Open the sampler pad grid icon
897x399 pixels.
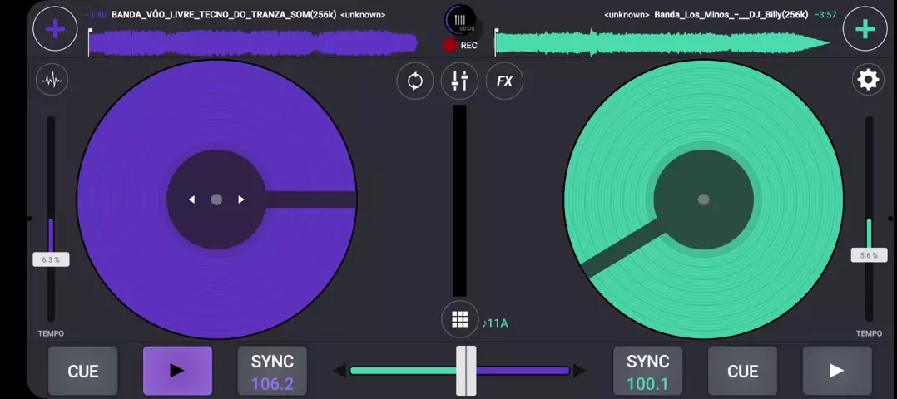click(x=459, y=320)
